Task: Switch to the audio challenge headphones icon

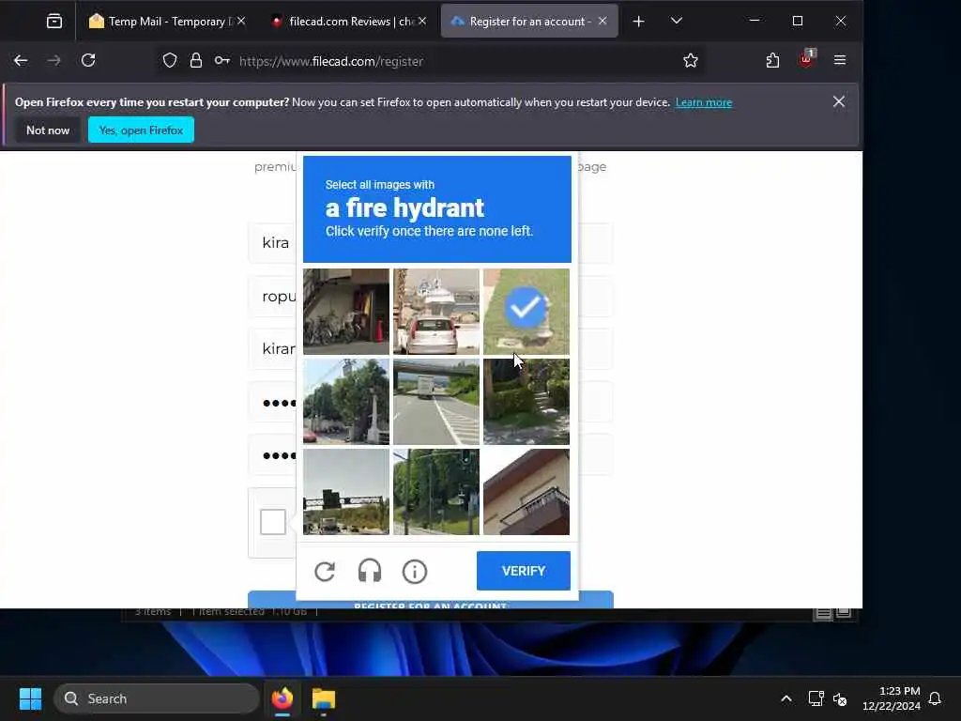Action: click(370, 572)
